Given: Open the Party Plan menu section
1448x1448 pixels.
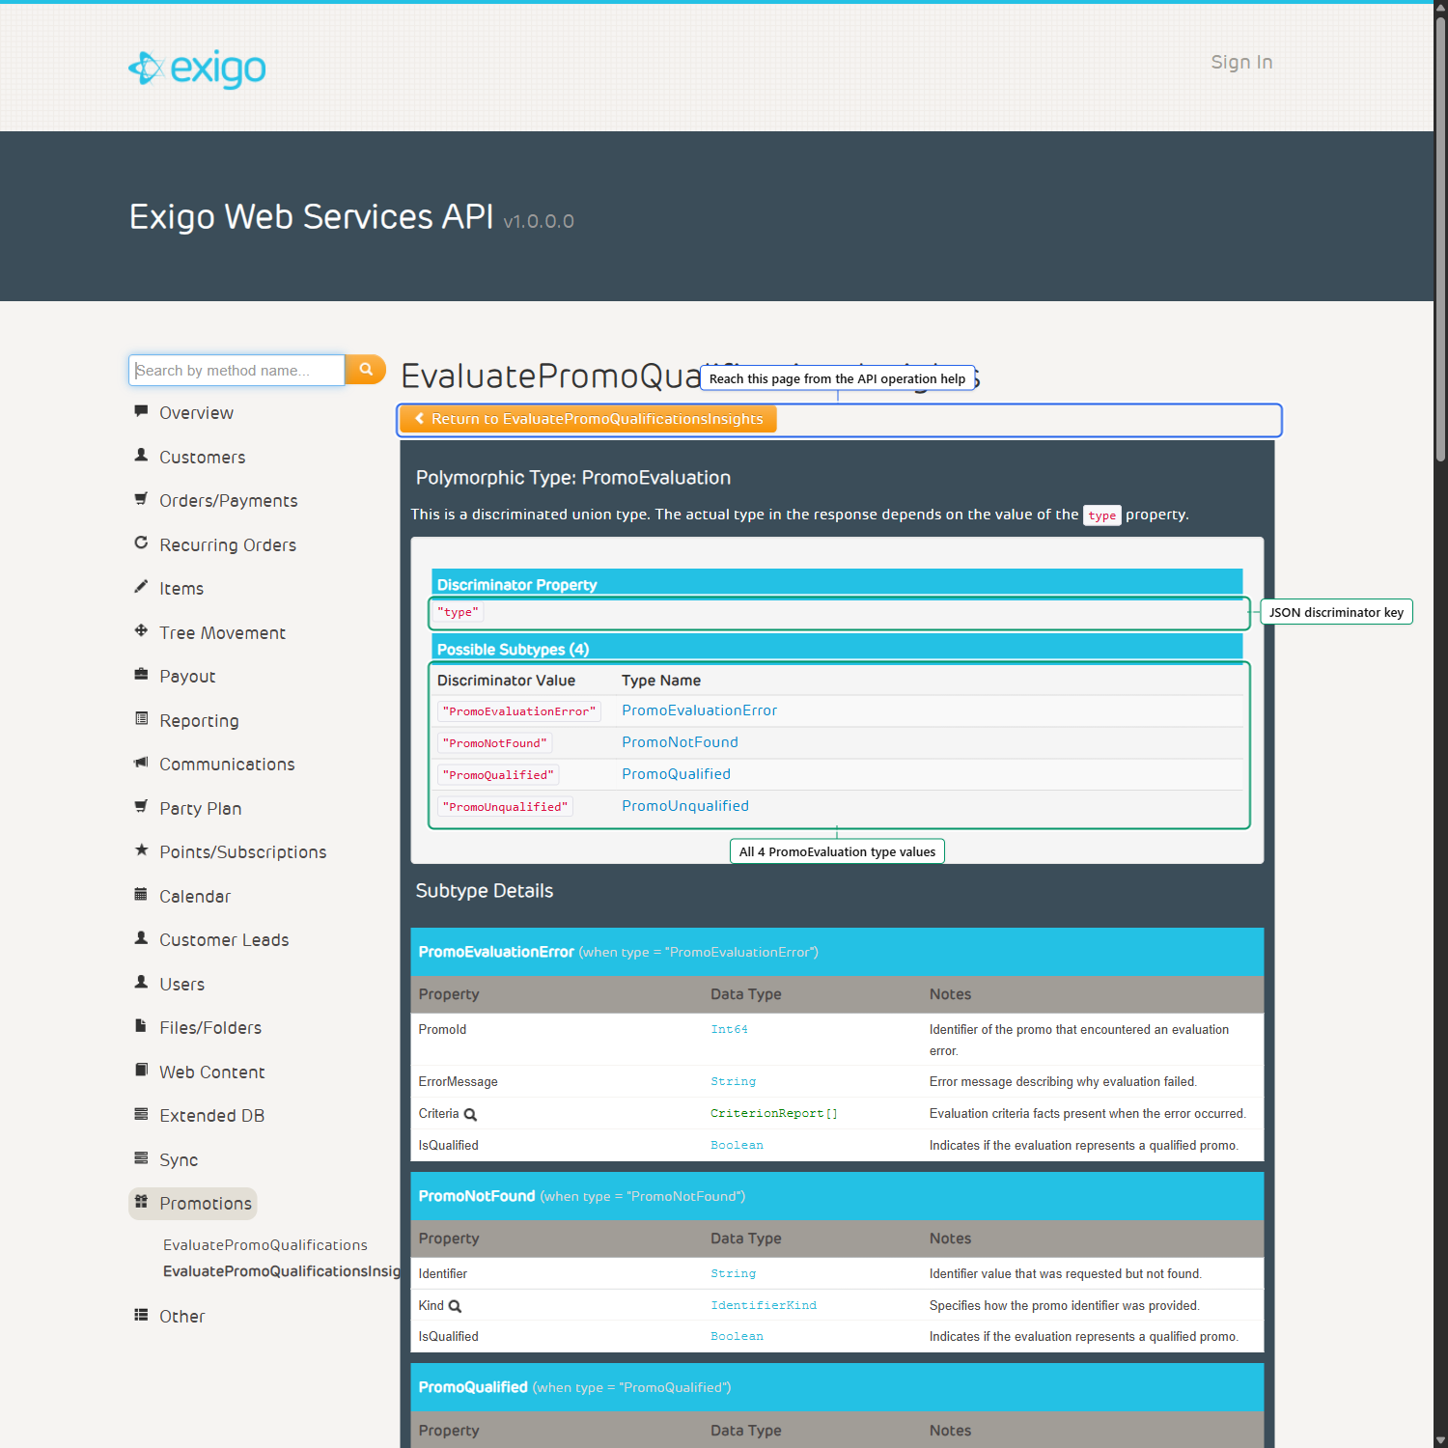Looking at the screenshot, I should [x=201, y=808].
